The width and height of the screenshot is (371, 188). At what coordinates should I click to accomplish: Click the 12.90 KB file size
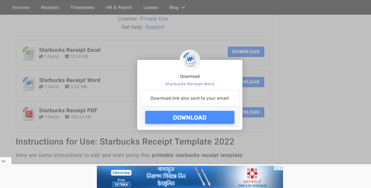[x=79, y=57]
